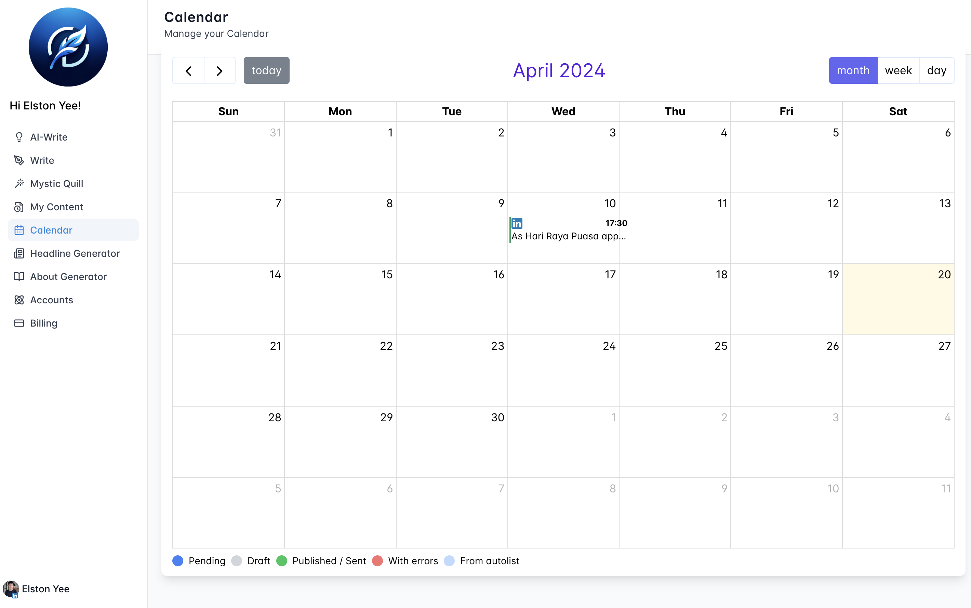The height and width of the screenshot is (608, 971).
Task: Switch to week view
Action: 898,71
